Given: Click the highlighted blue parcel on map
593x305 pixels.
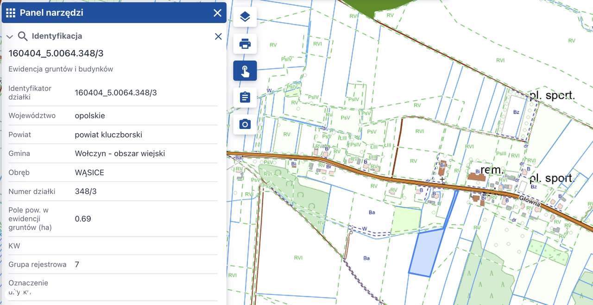Looking at the screenshot, I should (x=427, y=252).
